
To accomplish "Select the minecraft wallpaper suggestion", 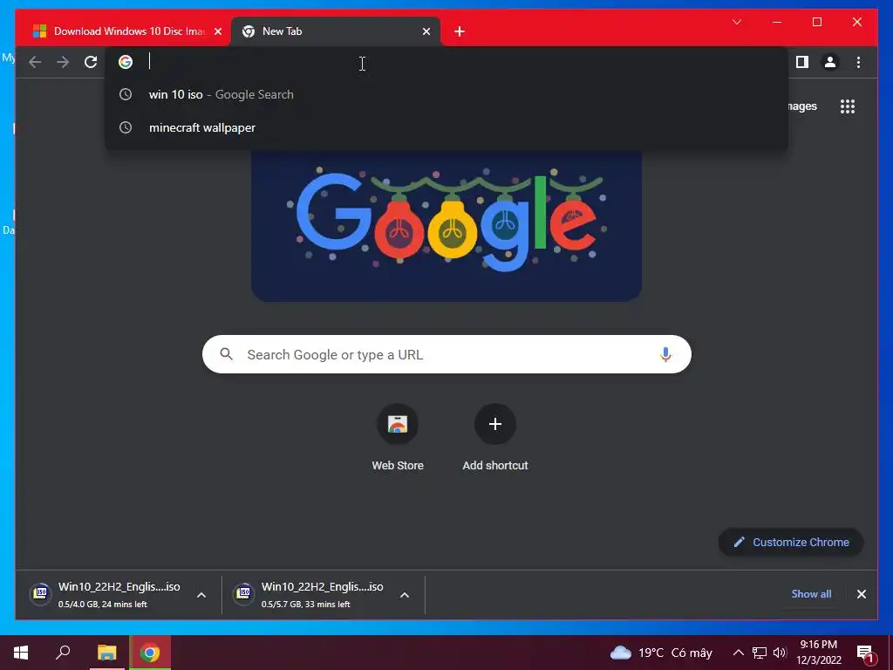I will [x=446, y=127].
